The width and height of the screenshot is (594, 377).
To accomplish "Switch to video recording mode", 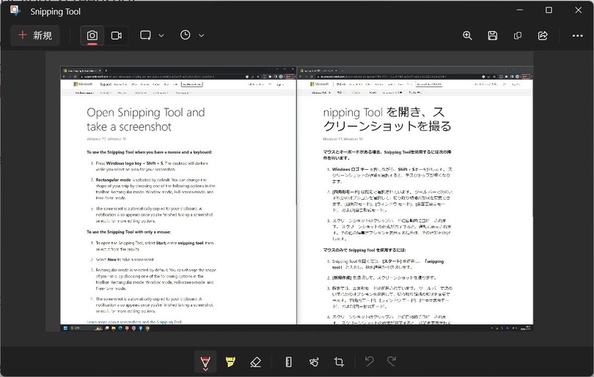I will point(117,36).
